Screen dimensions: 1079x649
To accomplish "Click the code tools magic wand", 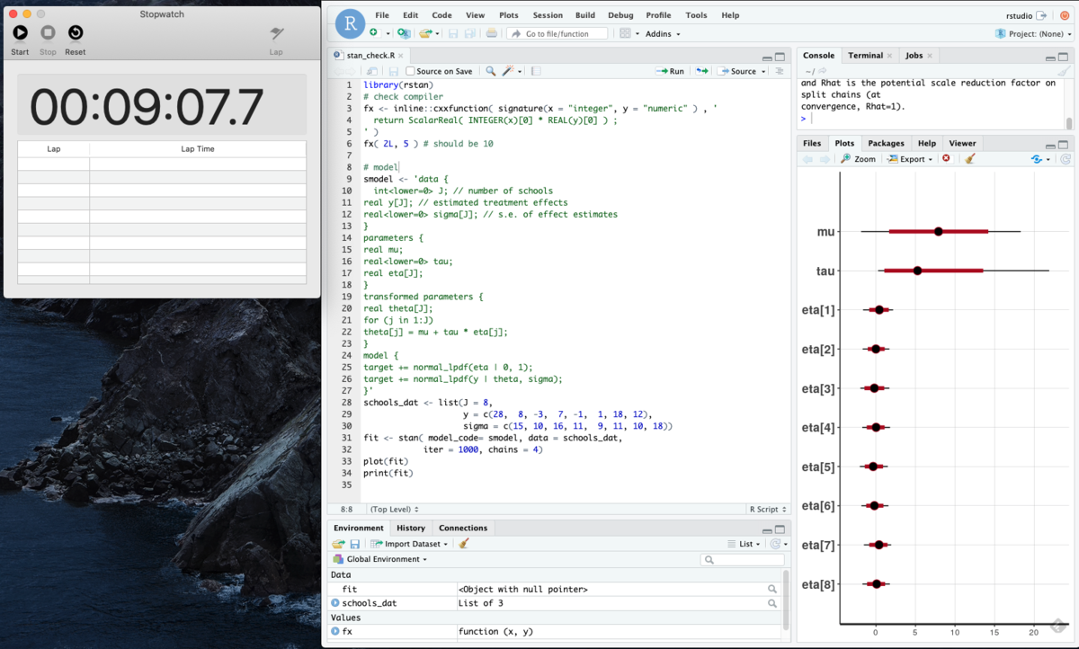I will pyautogui.click(x=508, y=71).
